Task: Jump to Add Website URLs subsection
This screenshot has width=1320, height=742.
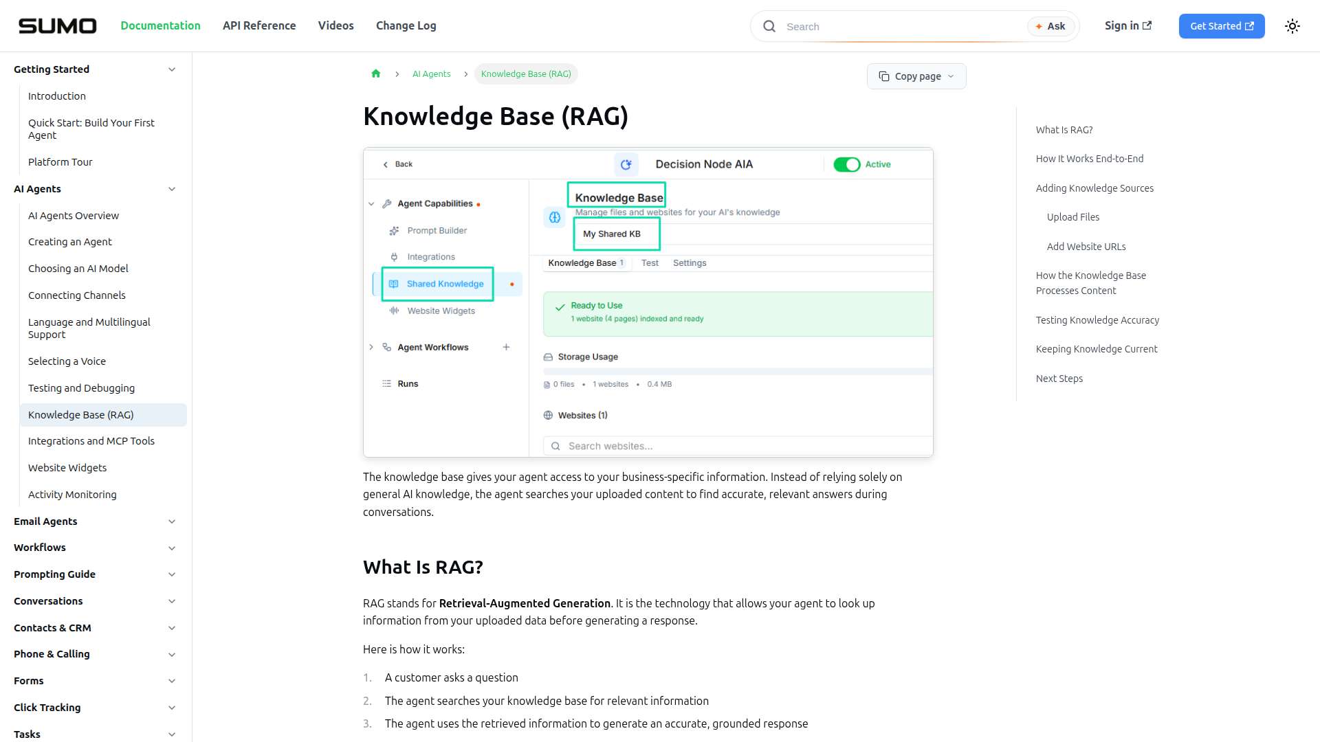Action: point(1086,247)
